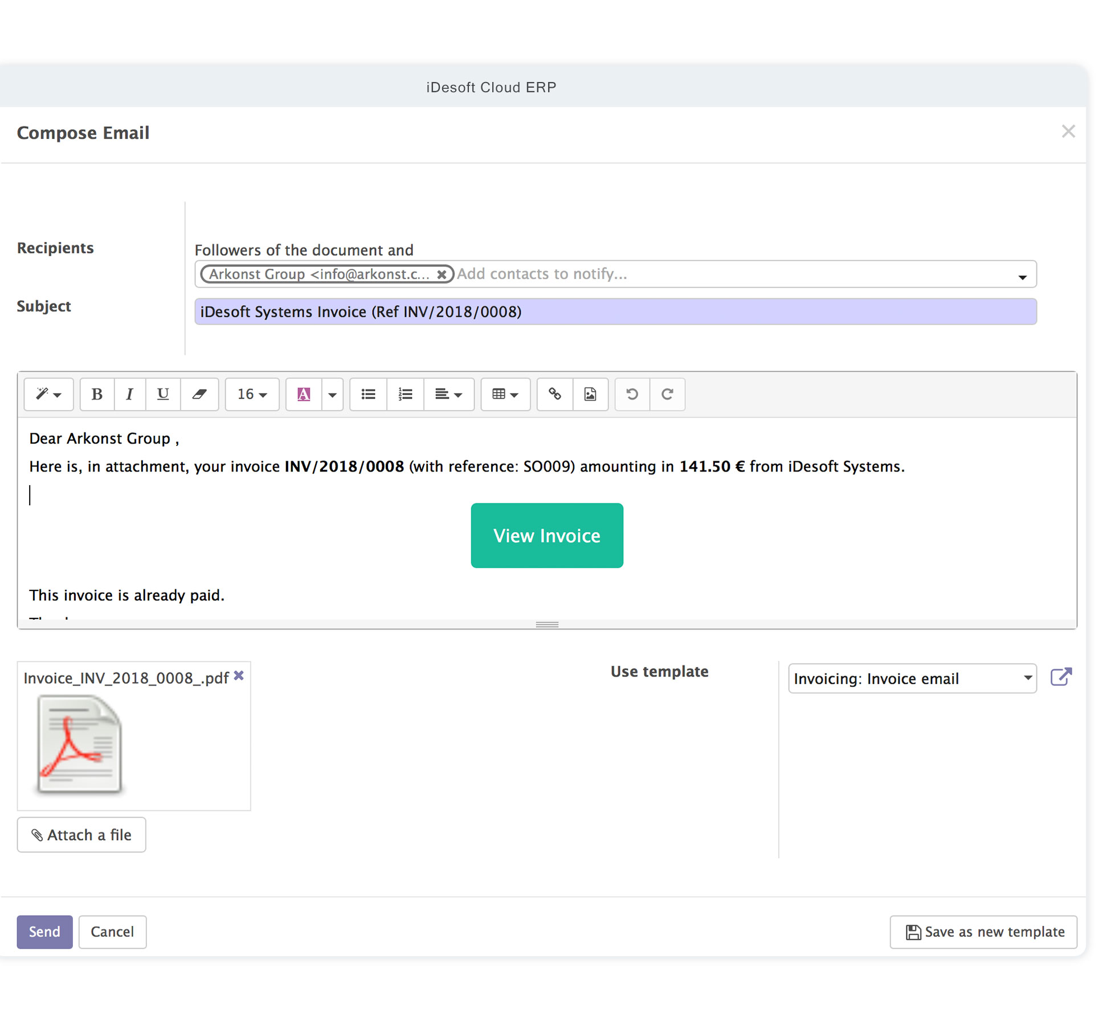The height and width of the screenshot is (1025, 1115).
Task: Remove the Arkonst Group recipient tag
Action: (x=442, y=274)
